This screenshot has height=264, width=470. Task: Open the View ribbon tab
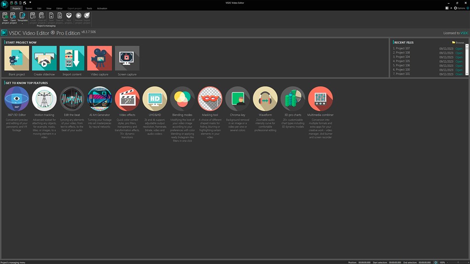tap(49, 8)
